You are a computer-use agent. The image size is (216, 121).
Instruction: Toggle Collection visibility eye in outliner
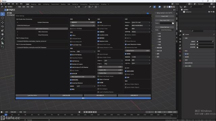click(211, 12)
